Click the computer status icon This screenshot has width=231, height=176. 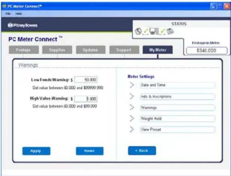pyautogui.click(x=154, y=31)
